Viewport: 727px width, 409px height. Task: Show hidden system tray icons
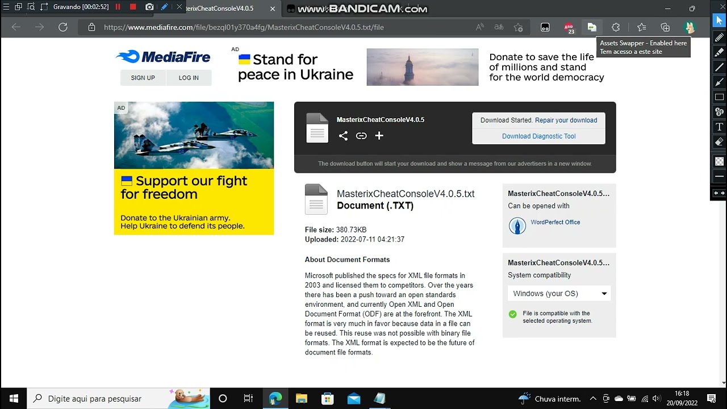(593, 398)
